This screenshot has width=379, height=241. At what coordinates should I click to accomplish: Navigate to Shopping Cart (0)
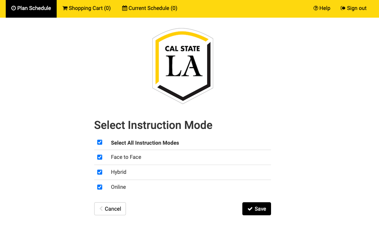pos(87,8)
